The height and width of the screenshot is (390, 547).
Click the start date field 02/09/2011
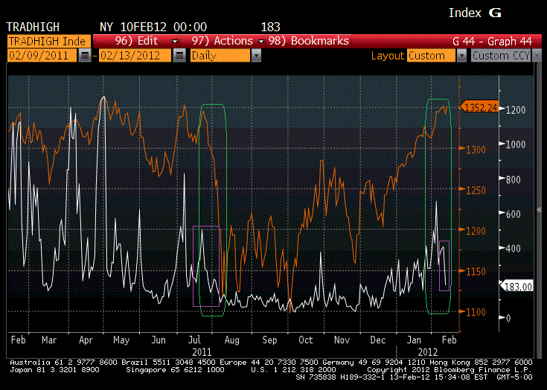42,56
